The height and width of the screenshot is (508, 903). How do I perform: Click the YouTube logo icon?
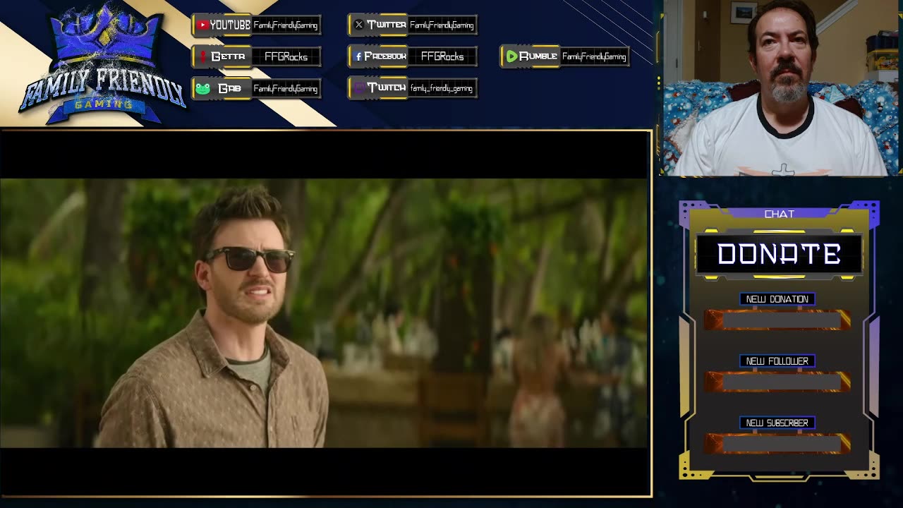(202, 25)
